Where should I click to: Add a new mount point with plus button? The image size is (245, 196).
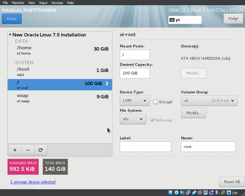pos(15,150)
